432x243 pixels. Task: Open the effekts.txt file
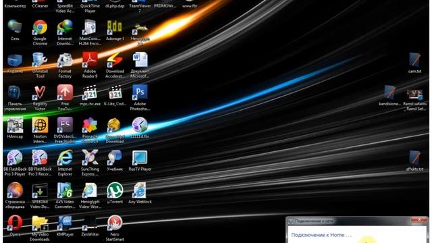(x=414, y=158)
